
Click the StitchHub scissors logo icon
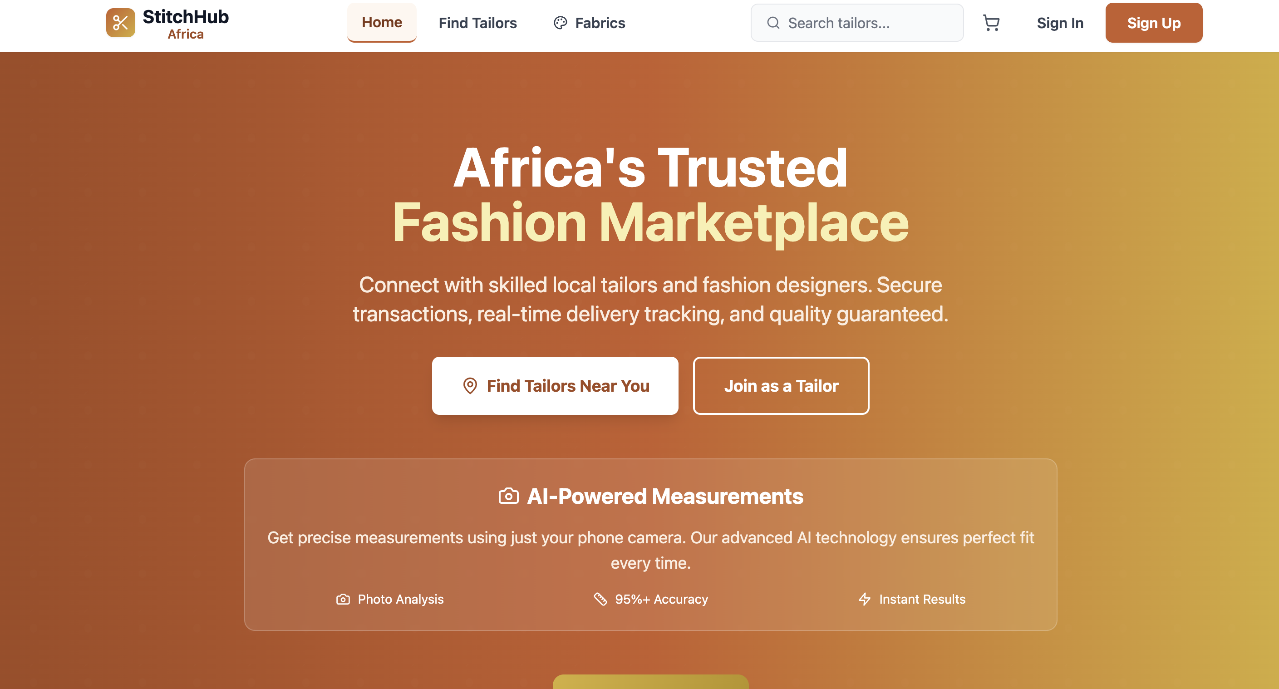pos(121,22)
